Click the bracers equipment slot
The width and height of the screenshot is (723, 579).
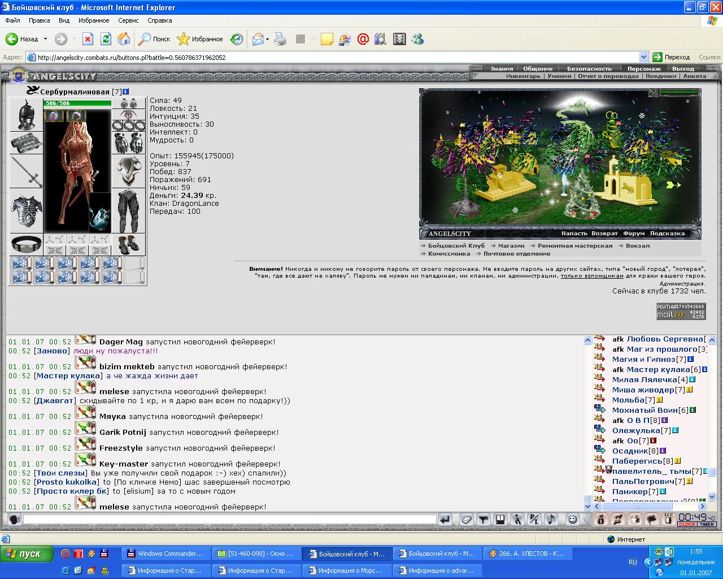click(x=26, y=143)
